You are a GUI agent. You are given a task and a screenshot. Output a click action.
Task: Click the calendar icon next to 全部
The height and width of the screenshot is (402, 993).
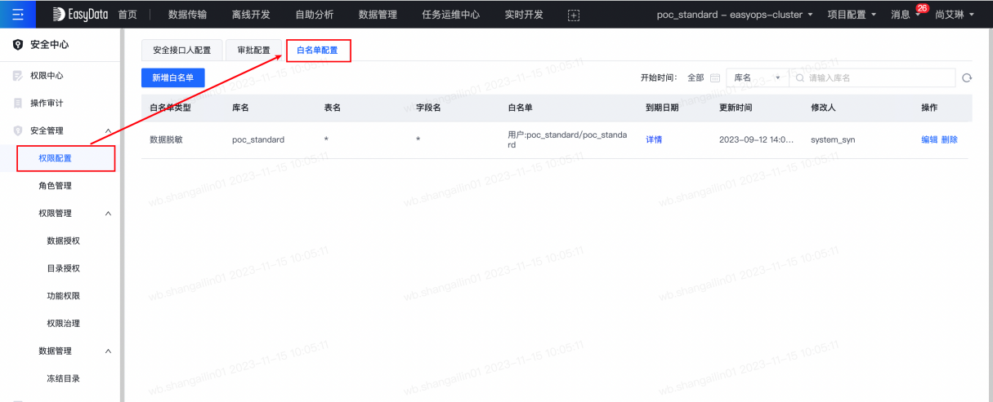pos(715,77)
